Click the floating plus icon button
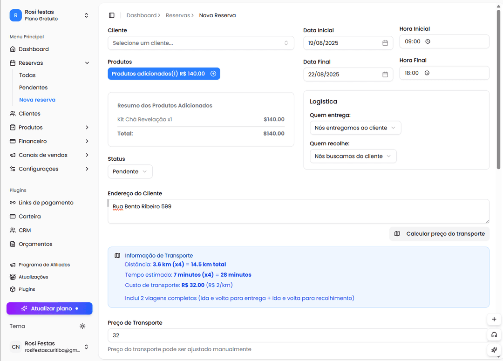This screenshot has height=361, width=503. (494, 320)
